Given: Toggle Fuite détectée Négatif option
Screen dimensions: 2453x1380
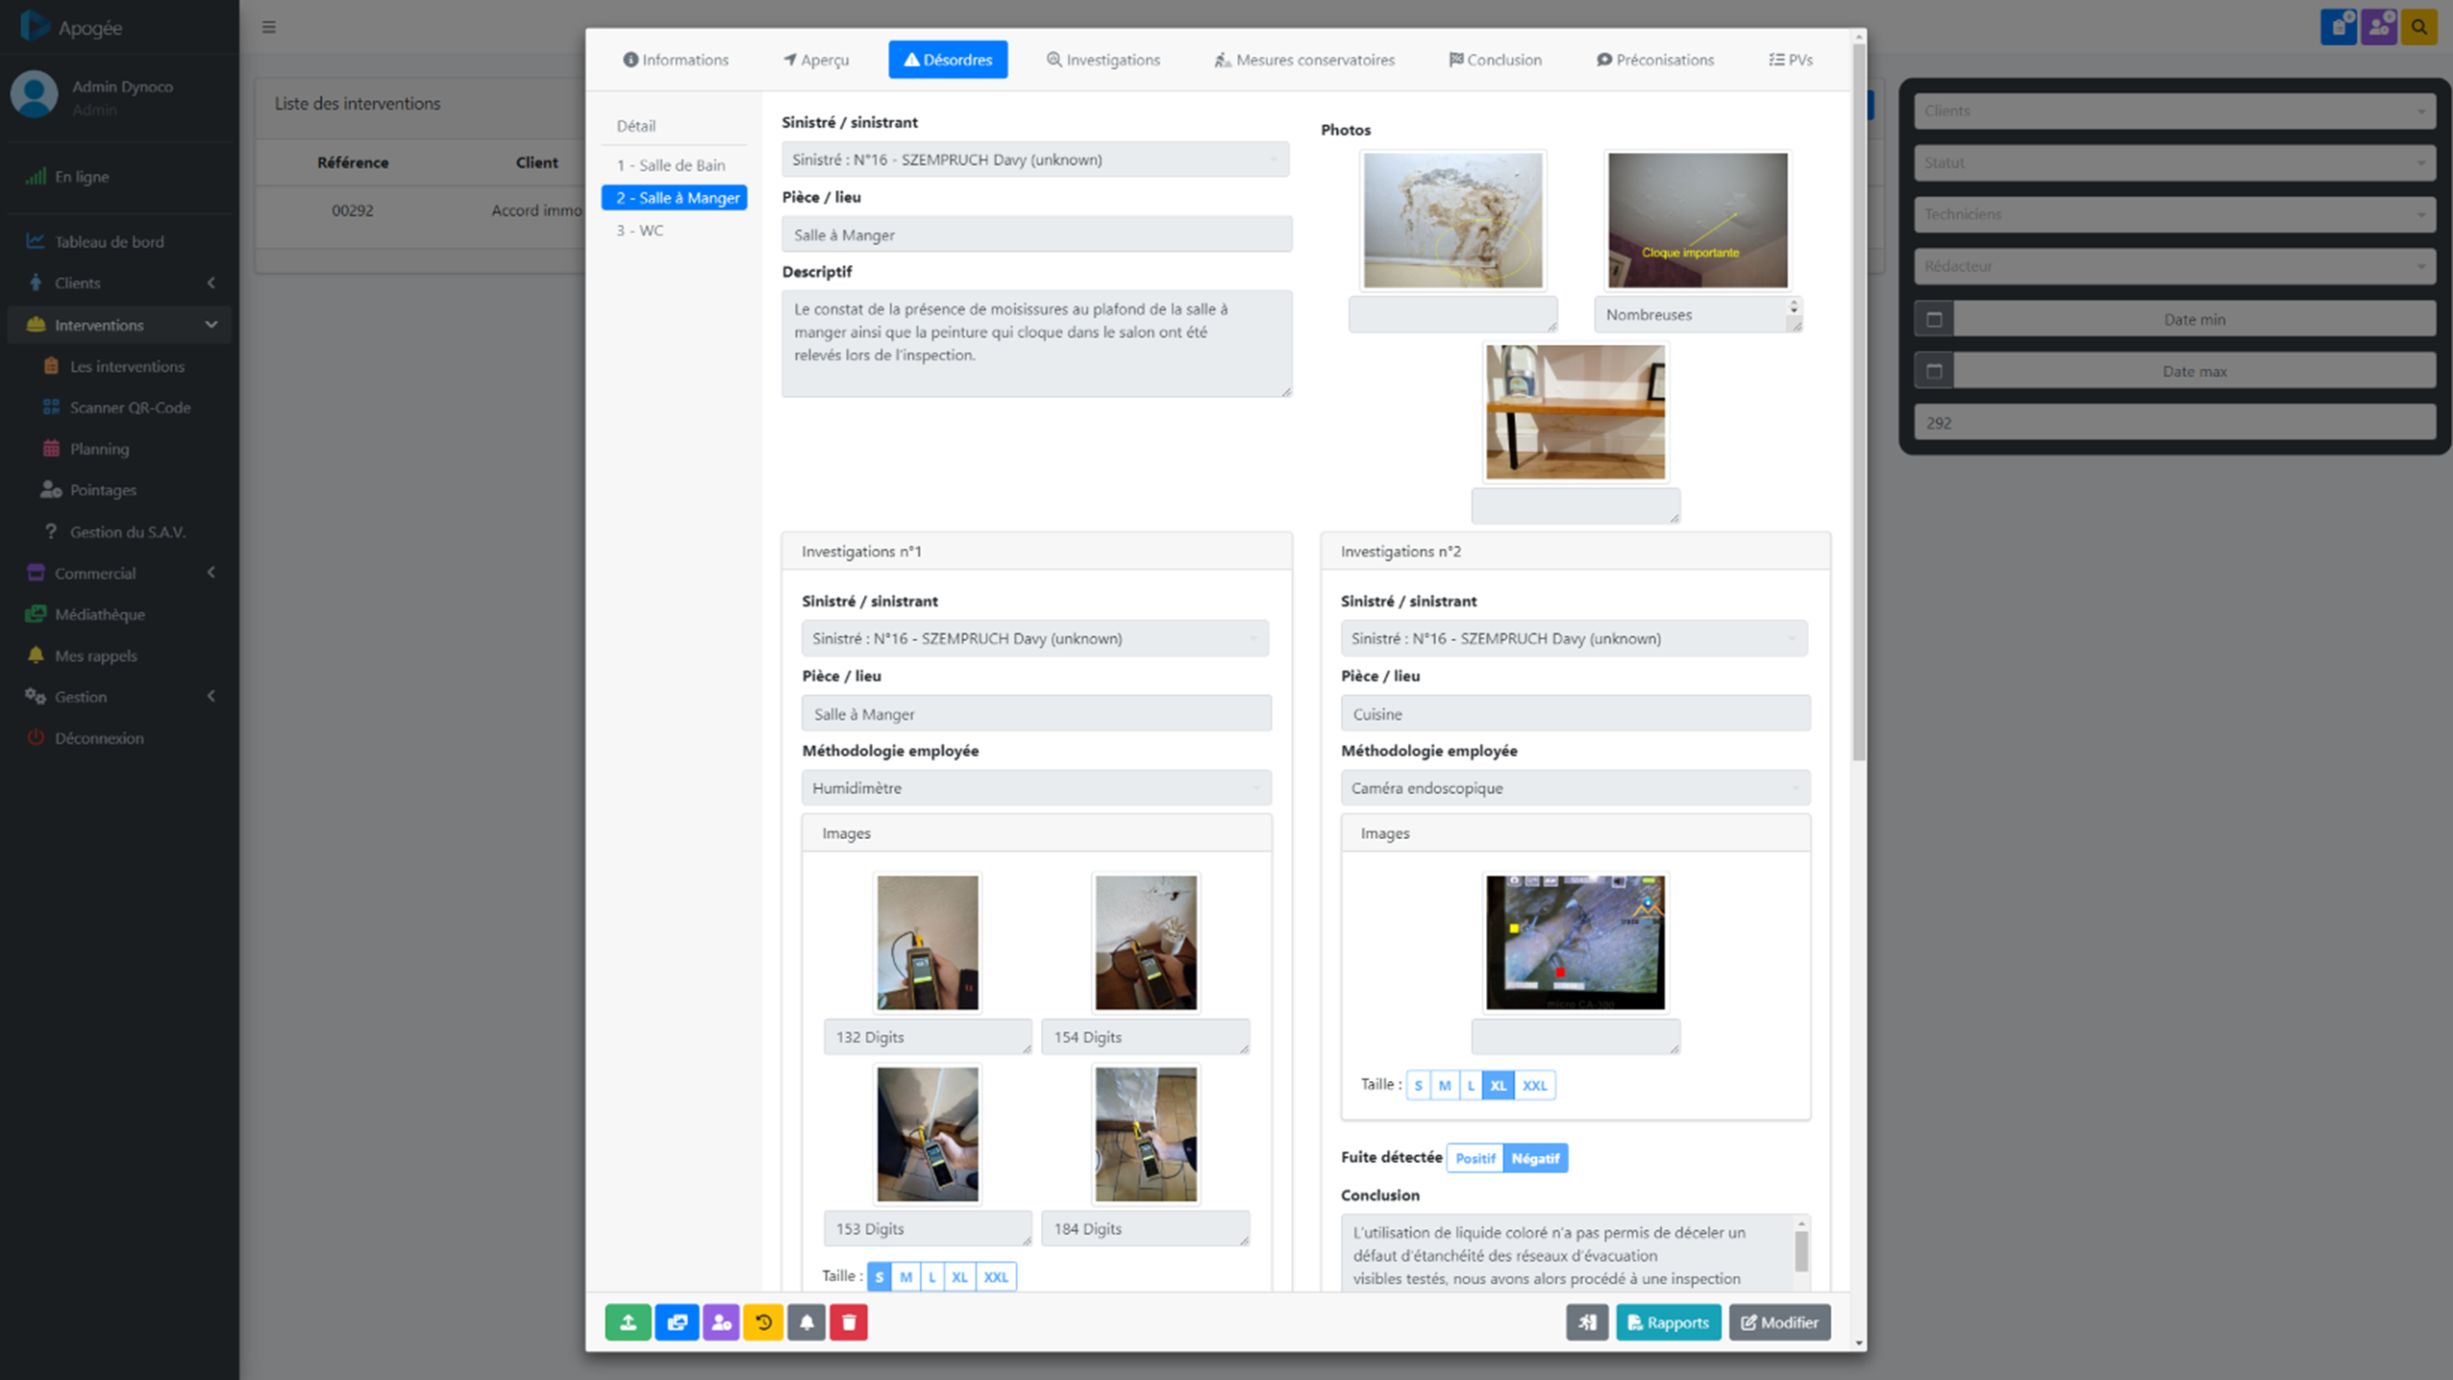Looking at the screenshot, I should [x=1535, y=1158].
